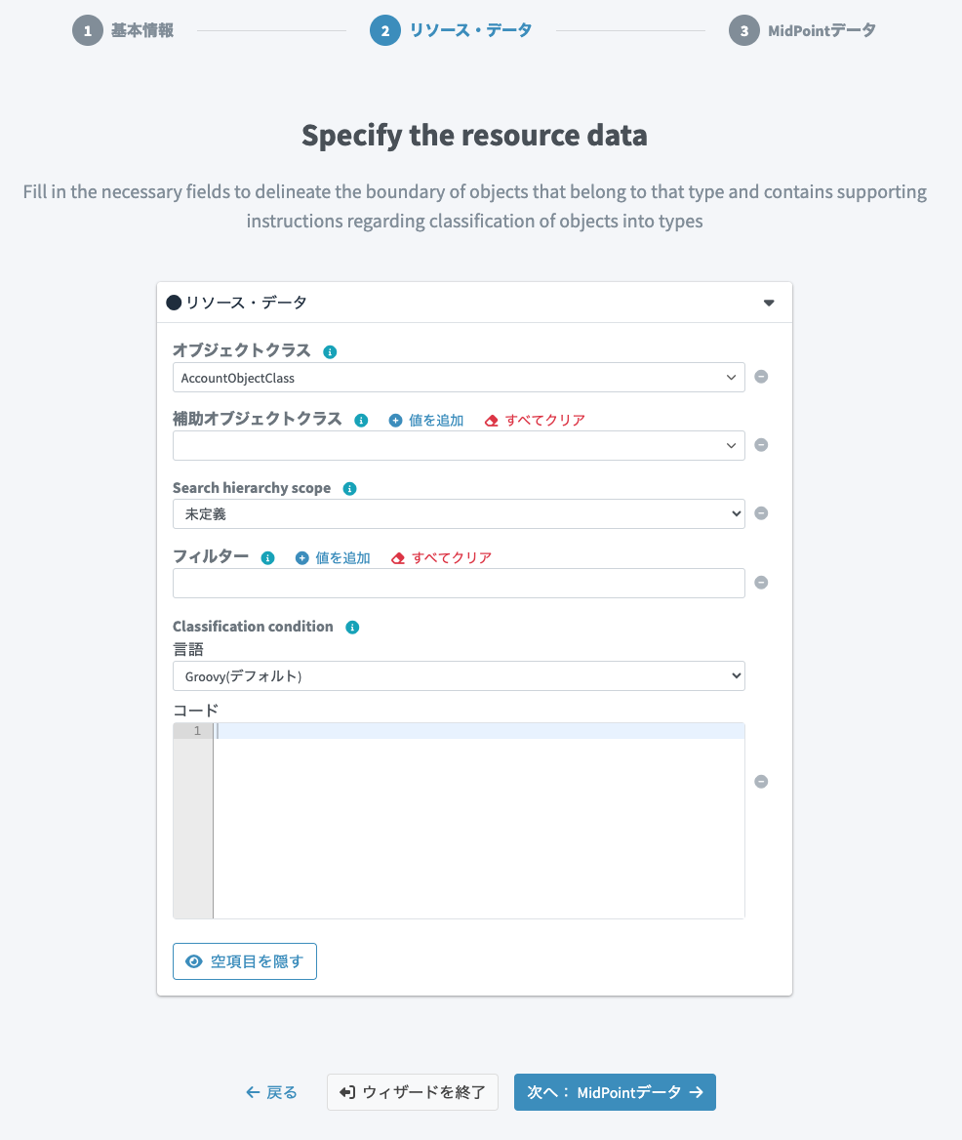The image size is (962, 1140).
Task: Remove the code editor with minus icon
Action: pyautogui.click(x=761, y=782)
